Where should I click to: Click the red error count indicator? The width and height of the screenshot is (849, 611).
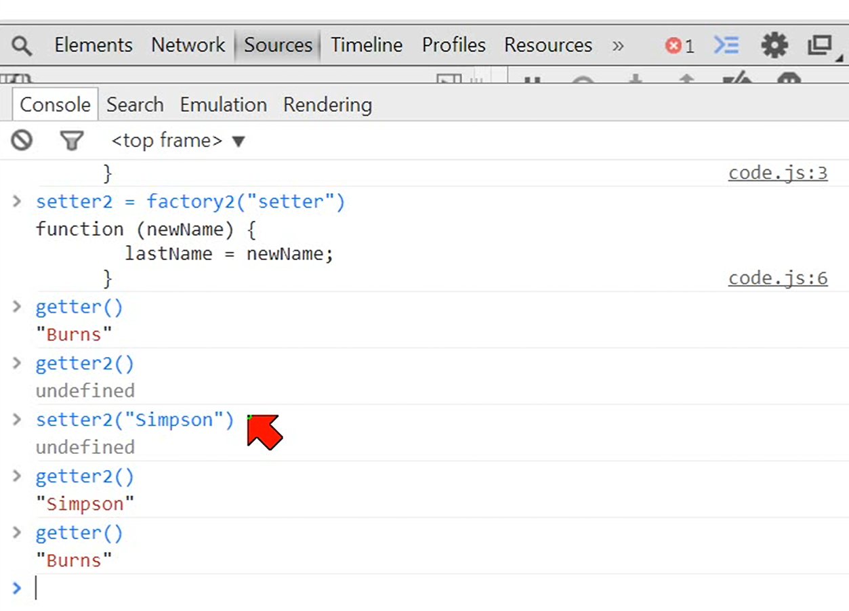point(680,46)
